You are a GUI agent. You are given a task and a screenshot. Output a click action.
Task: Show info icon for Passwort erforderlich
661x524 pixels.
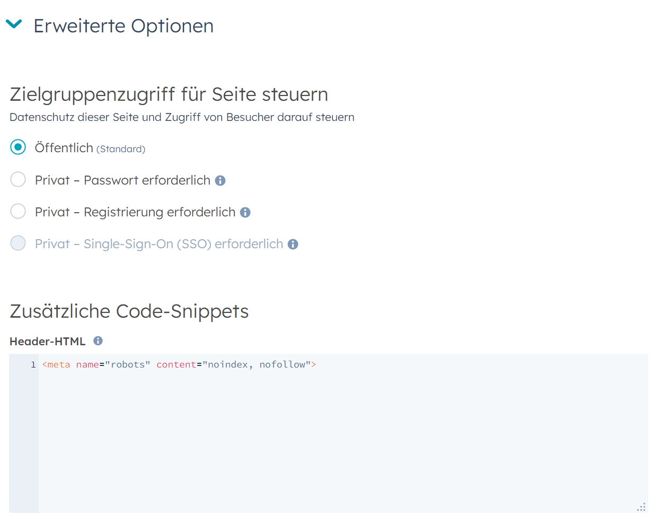coord(221,181)
